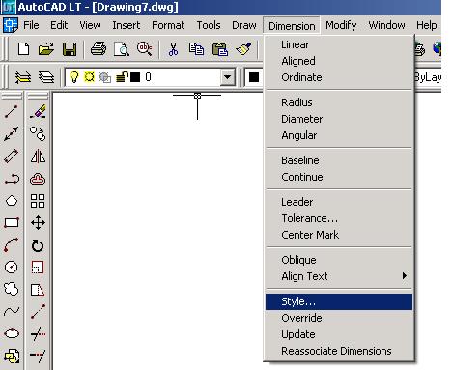Save the drawing with the floppy disk icon
The image size is (453, 370).
click(x=70, y=49)
